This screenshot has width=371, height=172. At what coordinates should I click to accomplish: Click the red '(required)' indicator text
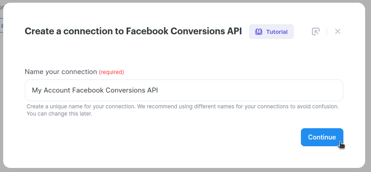[111, 72]
